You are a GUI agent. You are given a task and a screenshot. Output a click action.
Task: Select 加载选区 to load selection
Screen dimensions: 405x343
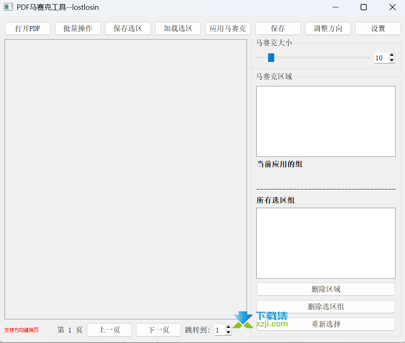178,29
